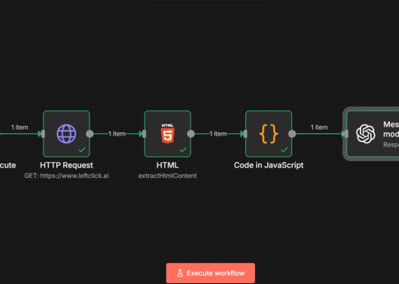Click the HTTP Request input connector handle
This screenshot has height=284, width=399.
coord(43,134)
